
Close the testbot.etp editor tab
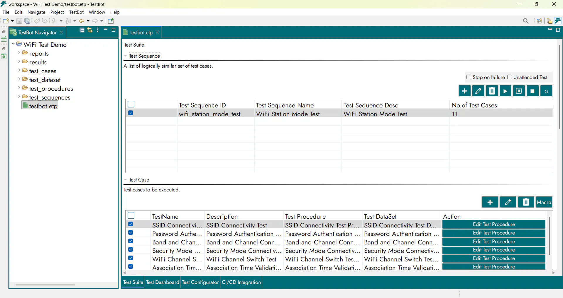158,32
